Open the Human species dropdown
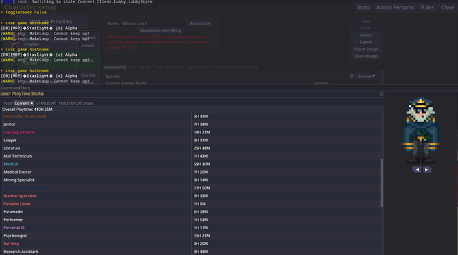This screenshot has width=458, height=255. [366, 76]
